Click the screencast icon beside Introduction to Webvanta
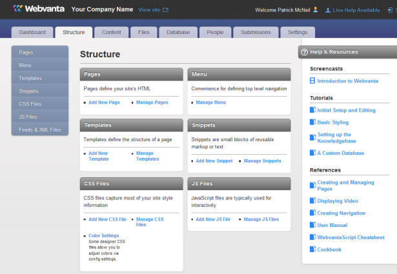The width and height of the screenshot is (397, 274). click(312, 81)
